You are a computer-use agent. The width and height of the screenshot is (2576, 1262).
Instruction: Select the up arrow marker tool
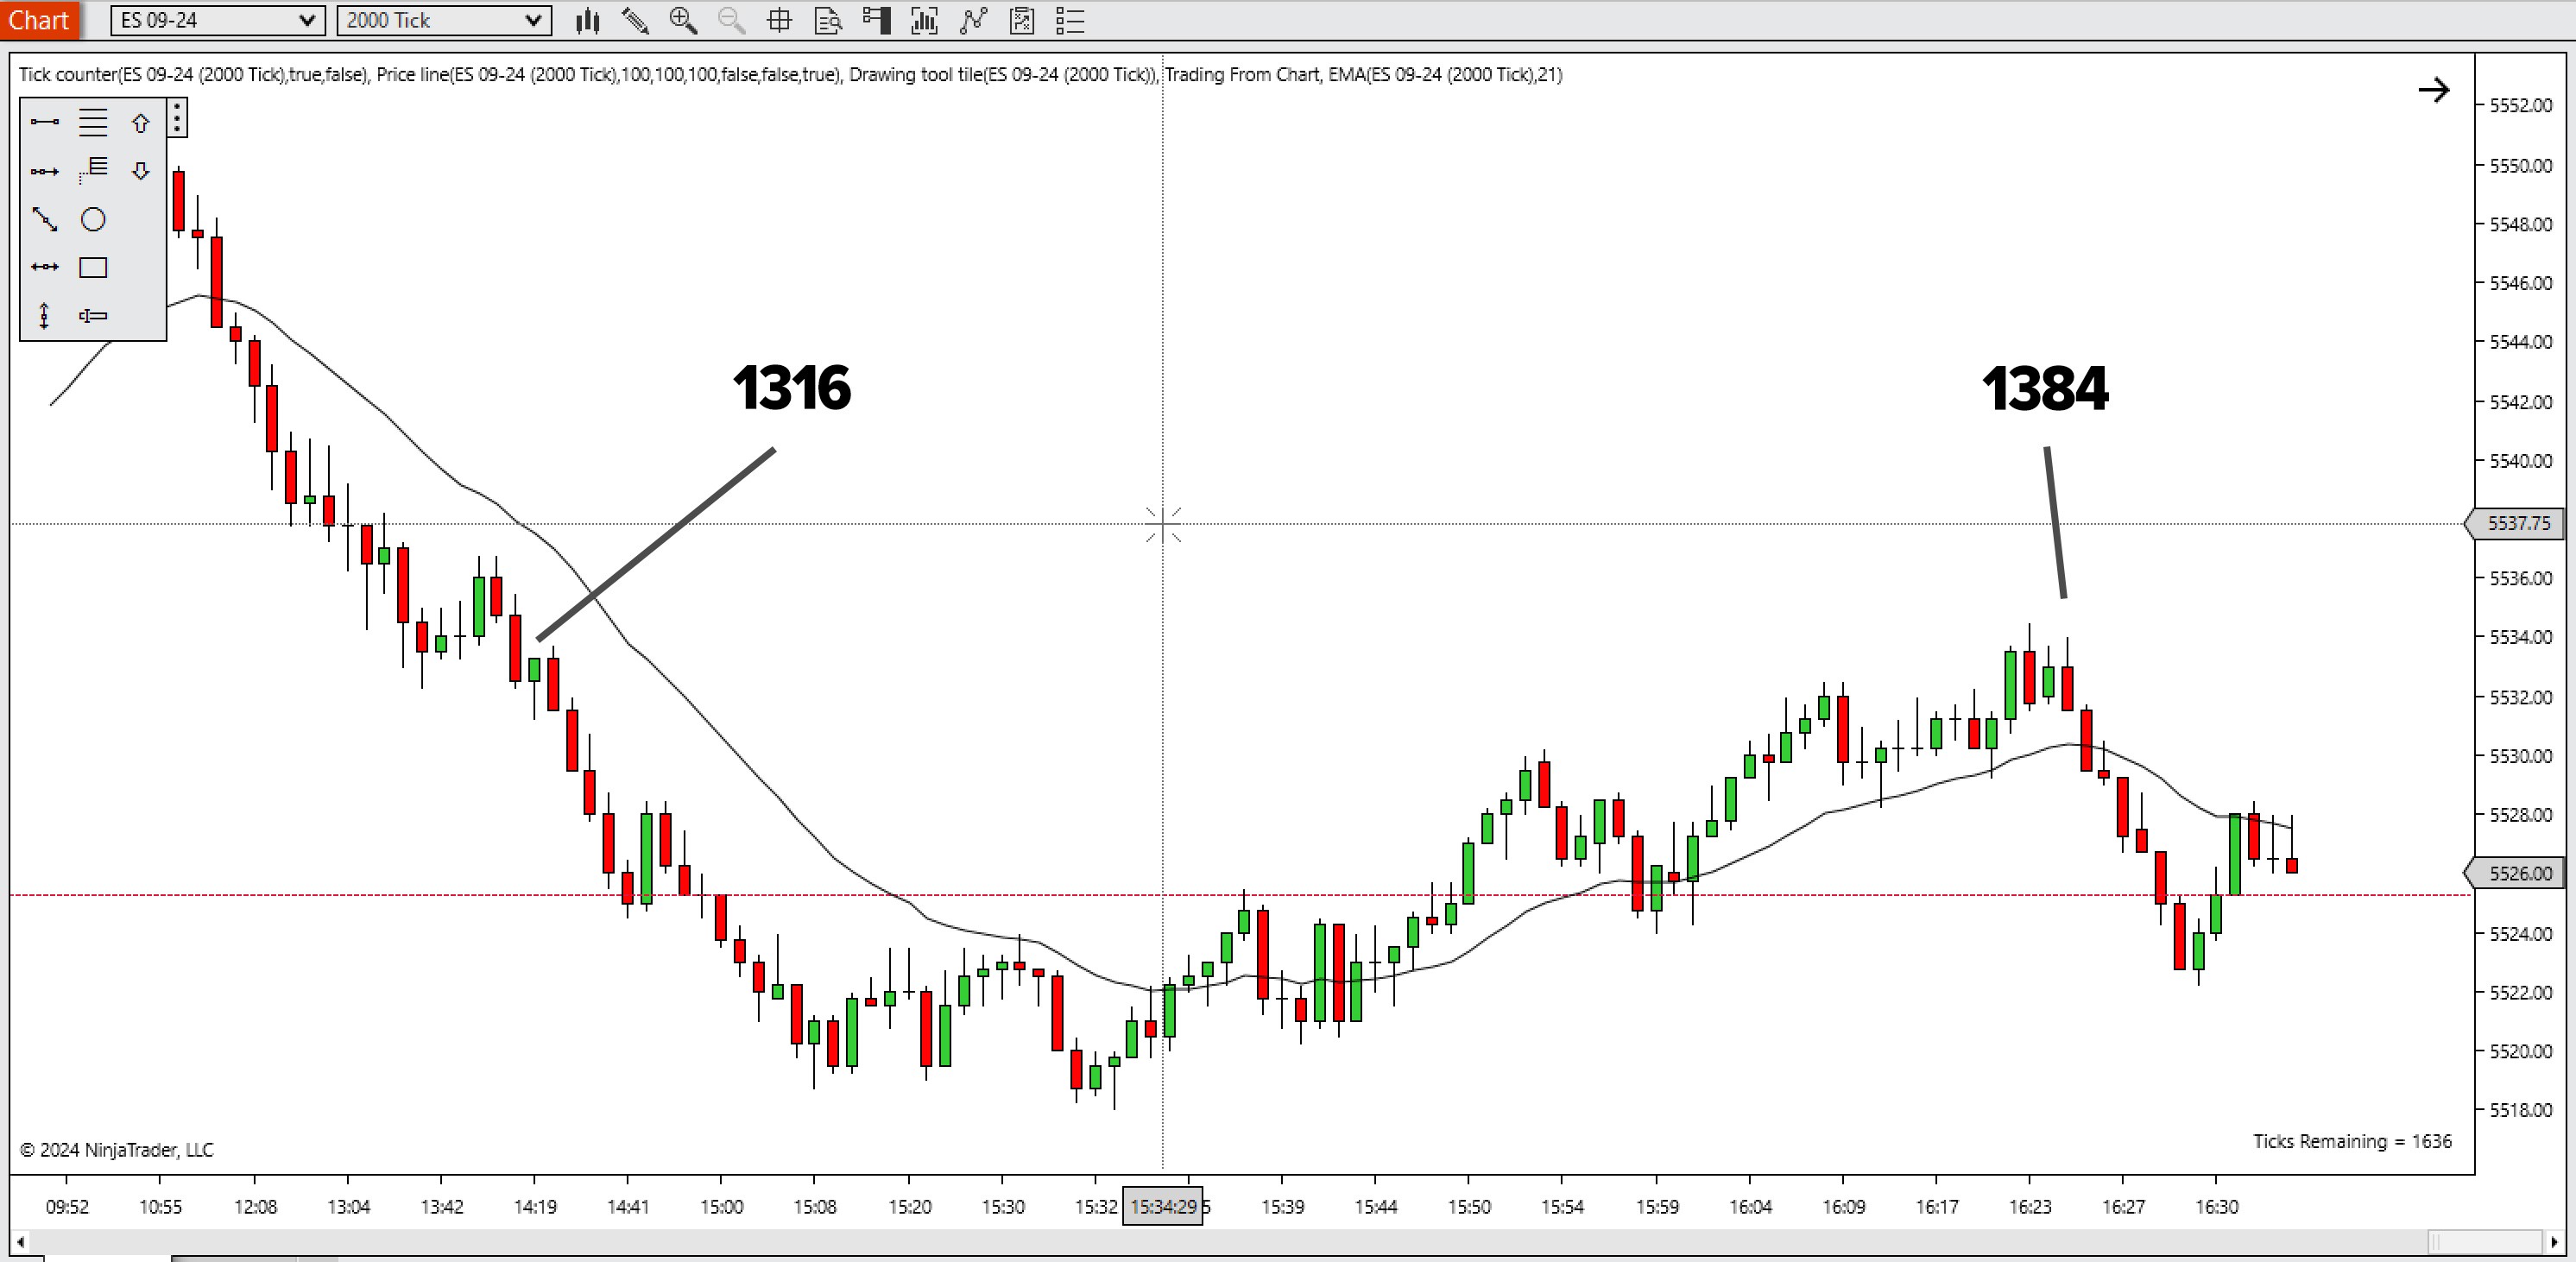pyautogui.click(x=141, y=123)
